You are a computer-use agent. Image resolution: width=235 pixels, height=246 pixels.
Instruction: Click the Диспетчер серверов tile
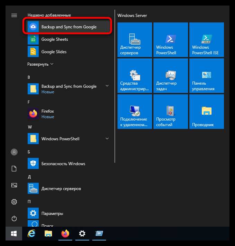click(135, 40)
